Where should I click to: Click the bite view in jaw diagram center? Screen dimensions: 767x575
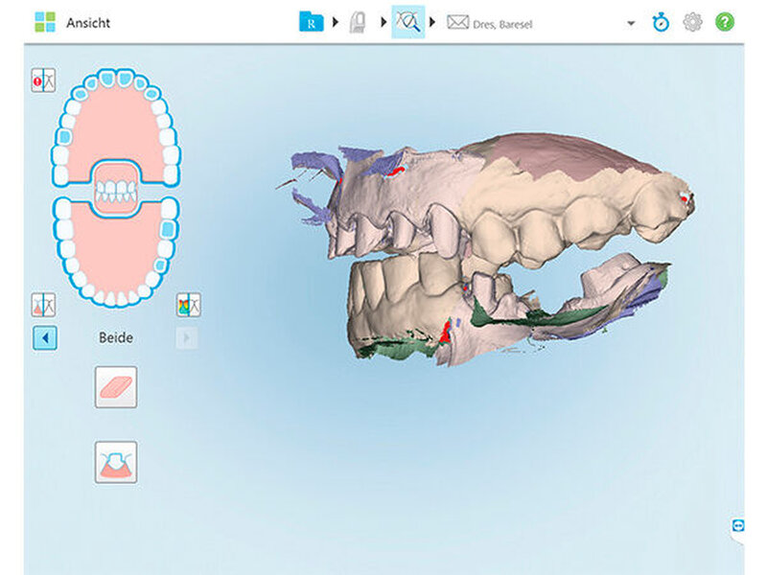coord(116,188)
